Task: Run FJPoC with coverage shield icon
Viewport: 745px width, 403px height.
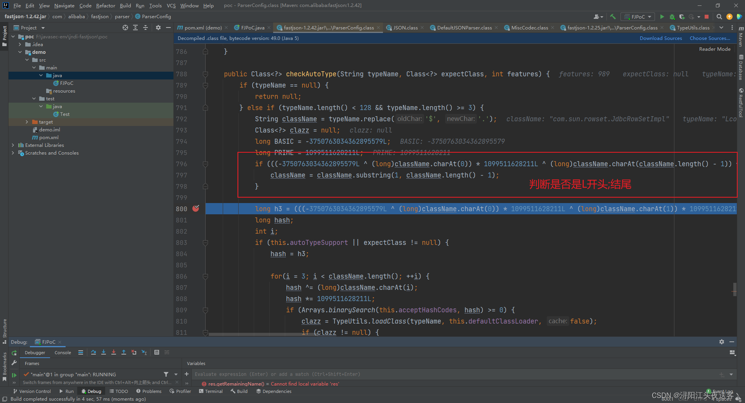Action: (682, 17)
